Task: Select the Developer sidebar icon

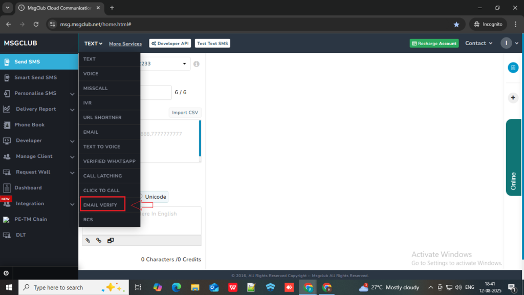Action: click(7, 140)
